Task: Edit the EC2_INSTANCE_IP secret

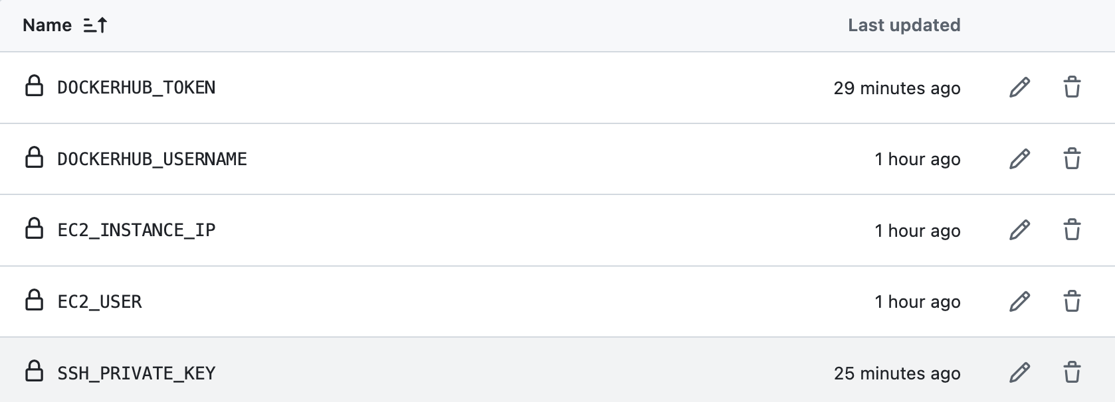Action: coord(1019,230)
